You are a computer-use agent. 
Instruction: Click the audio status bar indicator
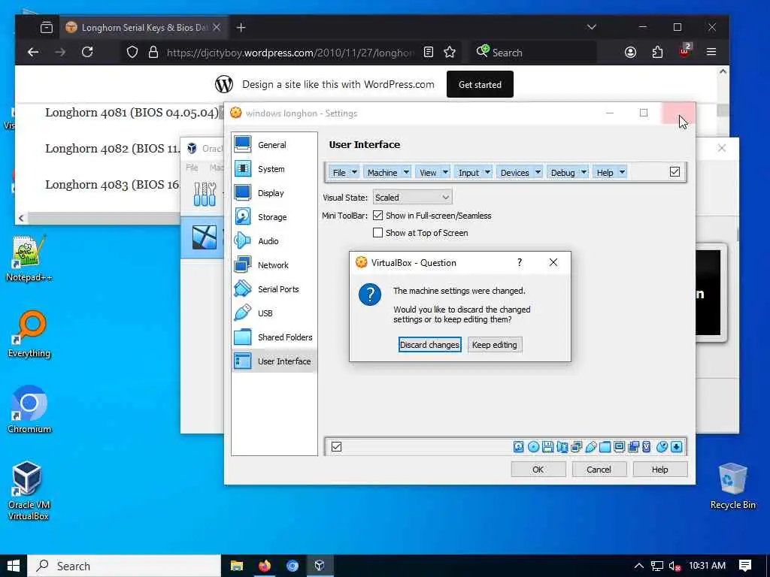tap(562, 446)
